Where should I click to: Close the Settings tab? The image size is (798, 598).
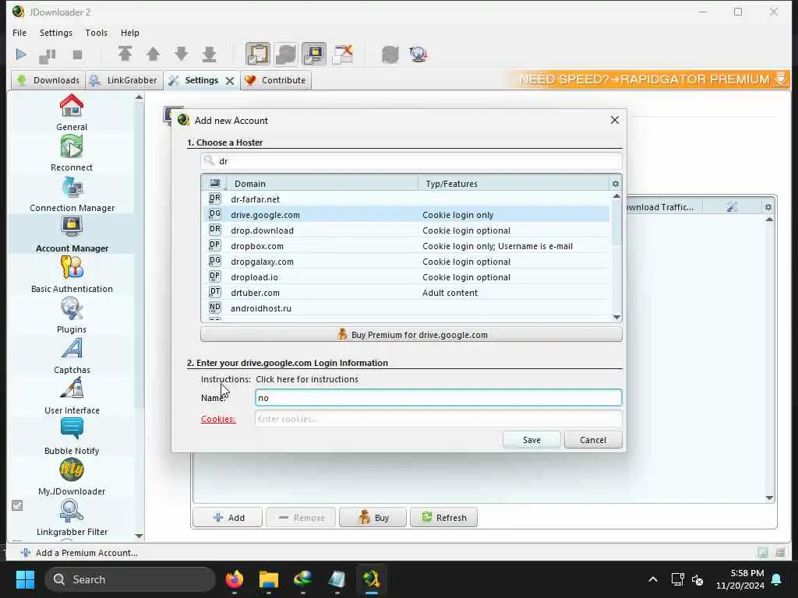tap(230, 81)
